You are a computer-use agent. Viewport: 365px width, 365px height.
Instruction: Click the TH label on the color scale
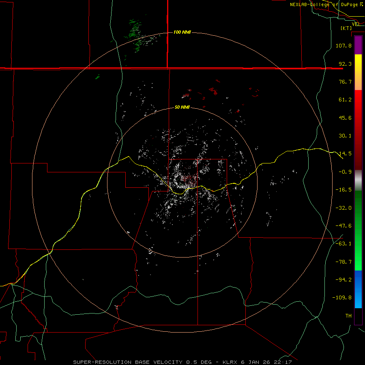click(x=348, y=316)
